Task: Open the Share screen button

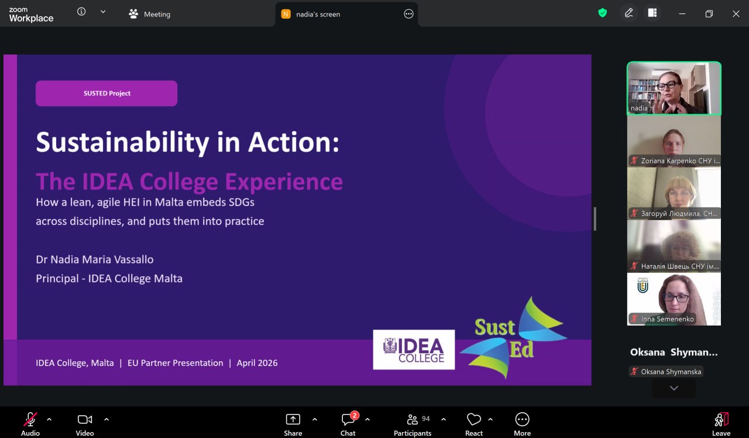Action: tap(293, 424)
